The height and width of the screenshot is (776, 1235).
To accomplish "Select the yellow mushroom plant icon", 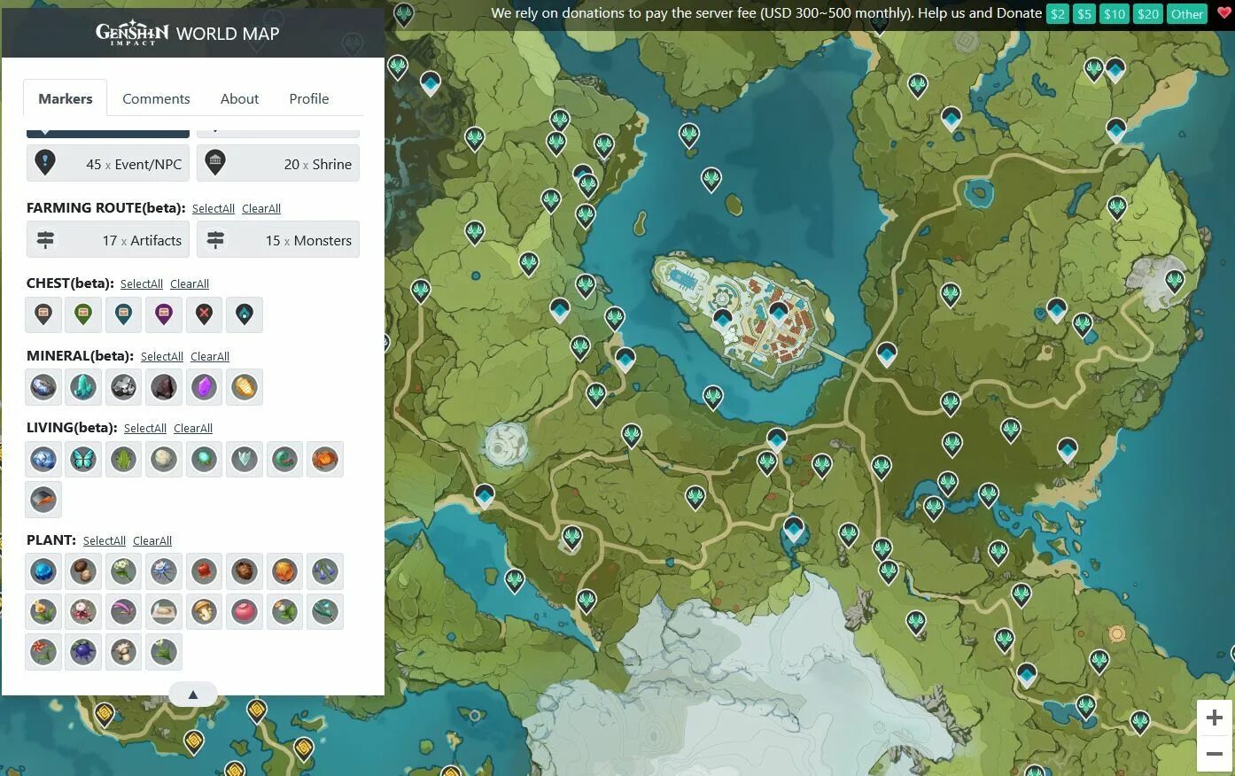I will [x=205, y=611].
